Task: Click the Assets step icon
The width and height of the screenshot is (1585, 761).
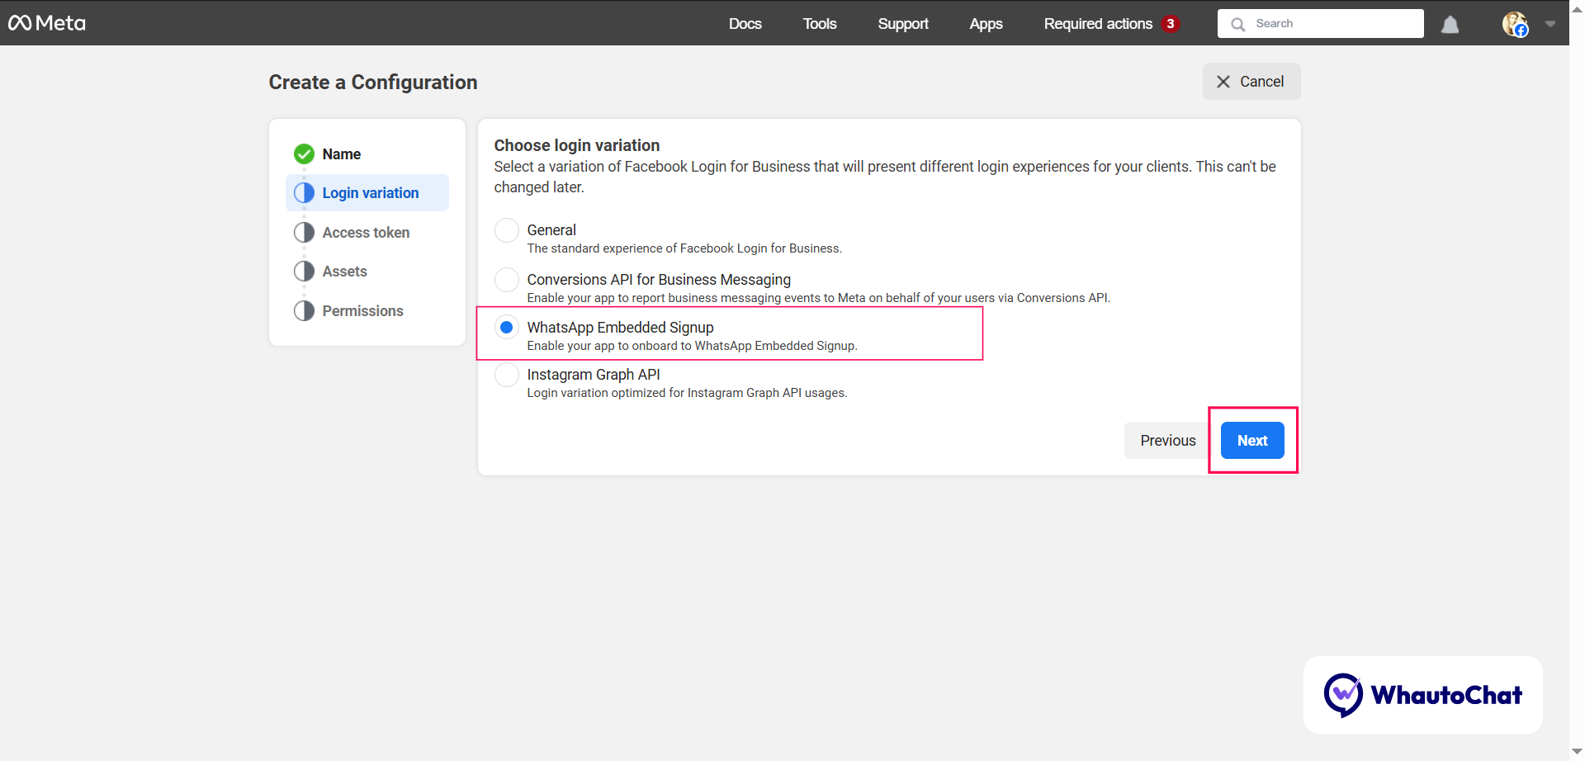Action: click(304, 271)
